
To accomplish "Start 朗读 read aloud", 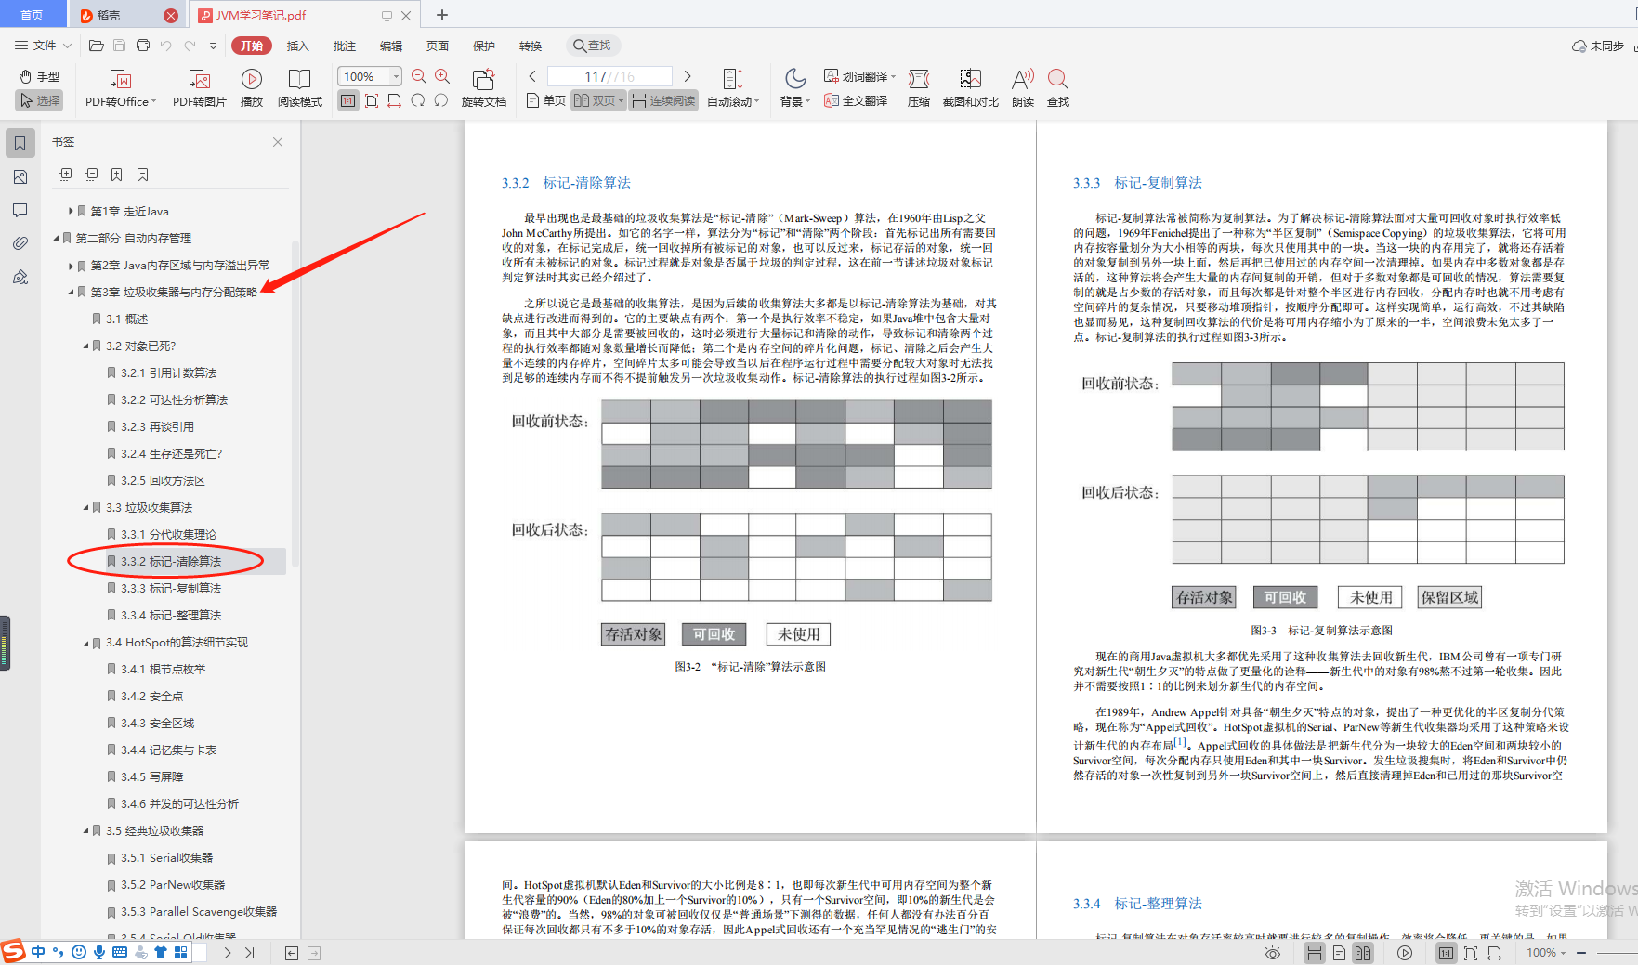I will pyautogui.click(x=1023, y=88).
